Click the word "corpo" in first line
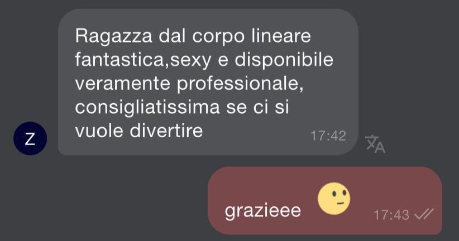The height and width of the screenshot is (241, 459). [x=218, y=37]
